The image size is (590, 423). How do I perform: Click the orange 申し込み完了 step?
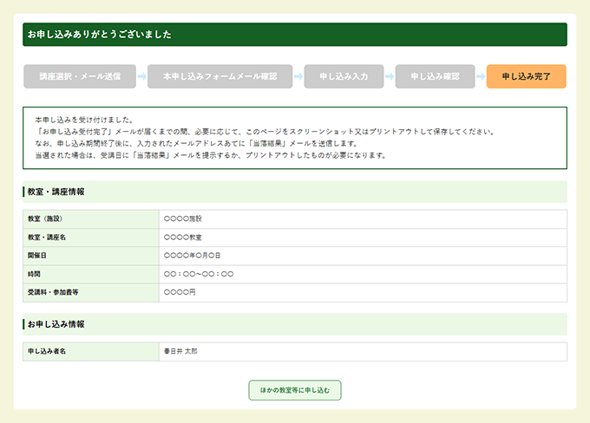tap(526, 76)
